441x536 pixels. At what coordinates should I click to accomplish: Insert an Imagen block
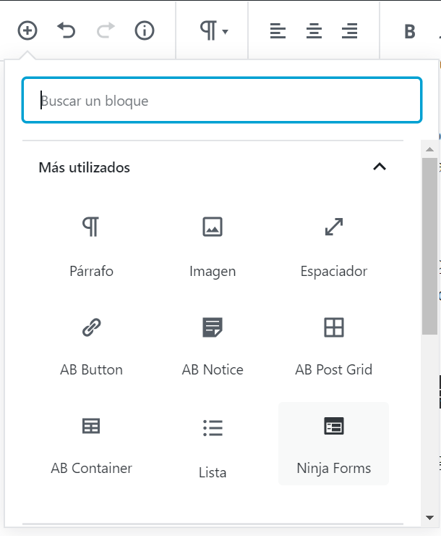(x=213, y=246)
